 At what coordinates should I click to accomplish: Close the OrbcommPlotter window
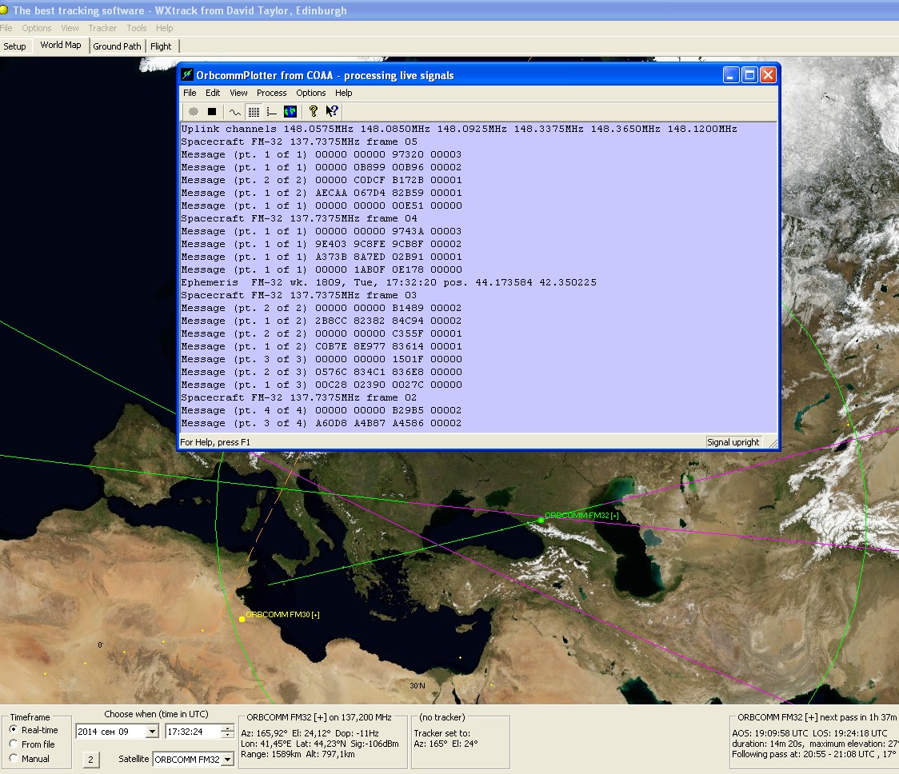coord(769,75)
